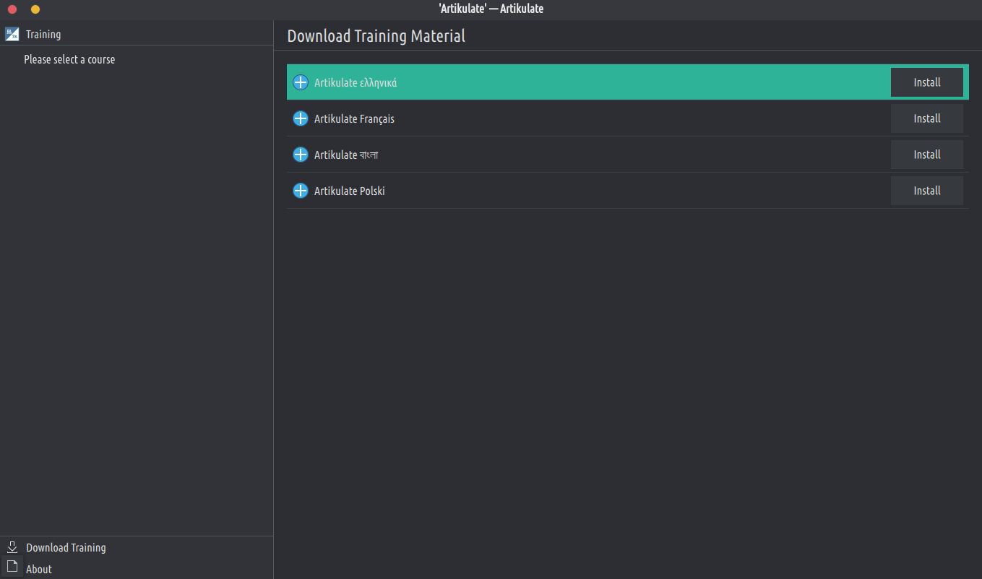Screen dimensions: 982x579
Task: Select the 'Artikulate ελληνικά' row text
Action: click(356, 82)
